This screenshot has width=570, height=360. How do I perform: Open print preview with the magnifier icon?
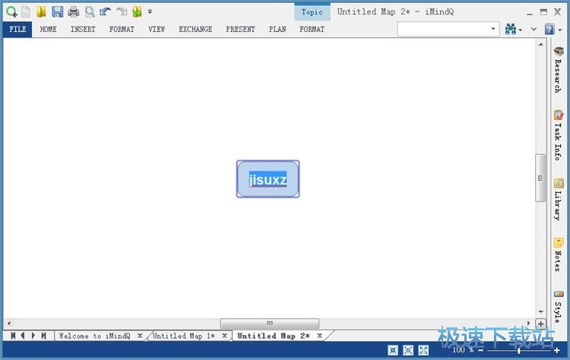[90, 12]
